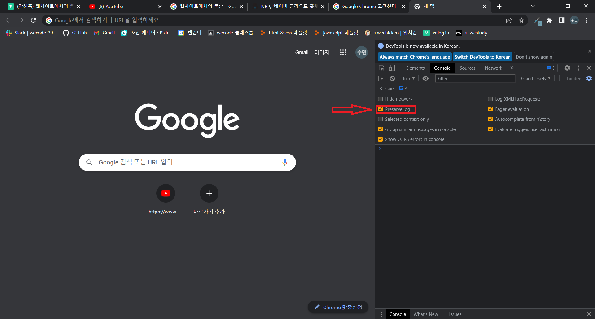Open drawer three-dot menu
The width and height of the screenshot is (595, 319).
click(x=381, y=314)
